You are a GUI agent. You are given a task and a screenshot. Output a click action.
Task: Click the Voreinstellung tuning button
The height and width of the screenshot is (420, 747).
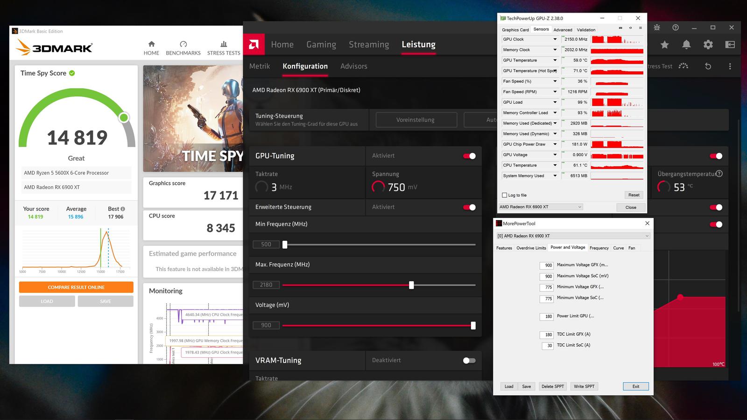(x=416, y=120)
